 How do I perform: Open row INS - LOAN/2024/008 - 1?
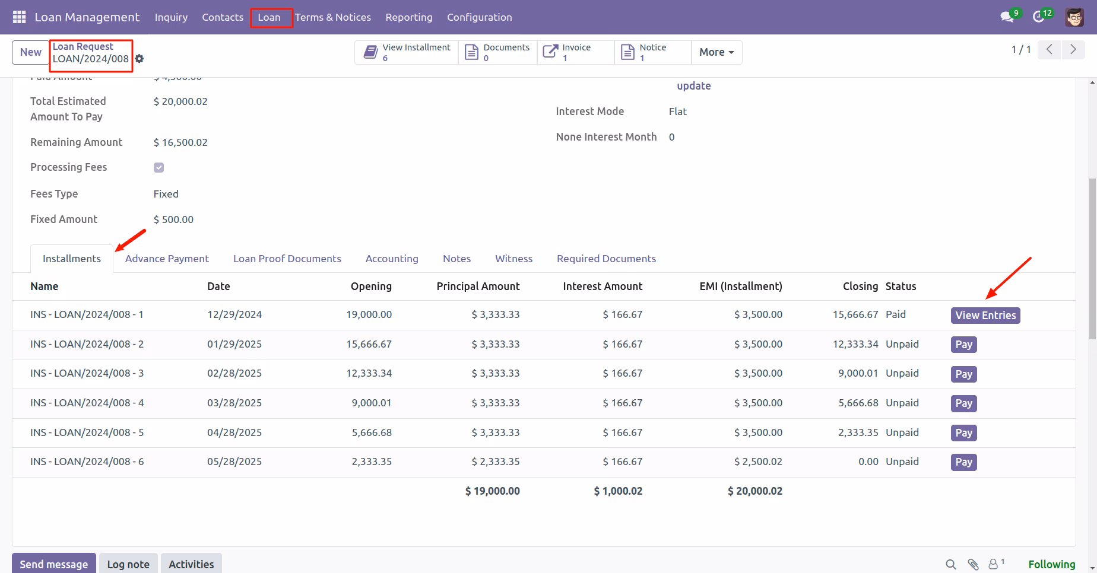[544, 315]
